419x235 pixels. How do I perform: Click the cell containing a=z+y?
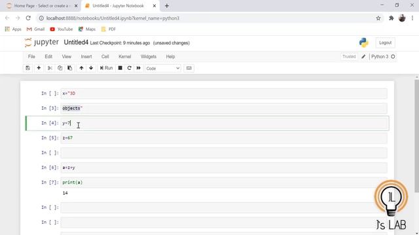pyautogui.click(x=224, y=168)
